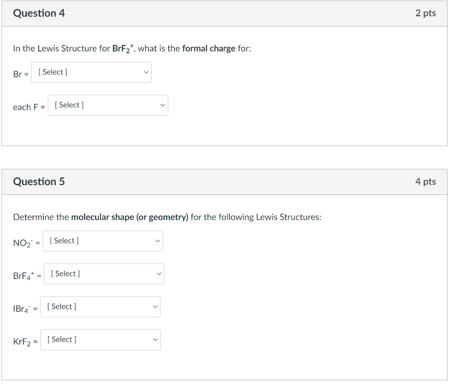Viewport: 450px width, 385px height.
Task: Click the bold 'molecular shape (or geometry)' text
Action: 130,217
